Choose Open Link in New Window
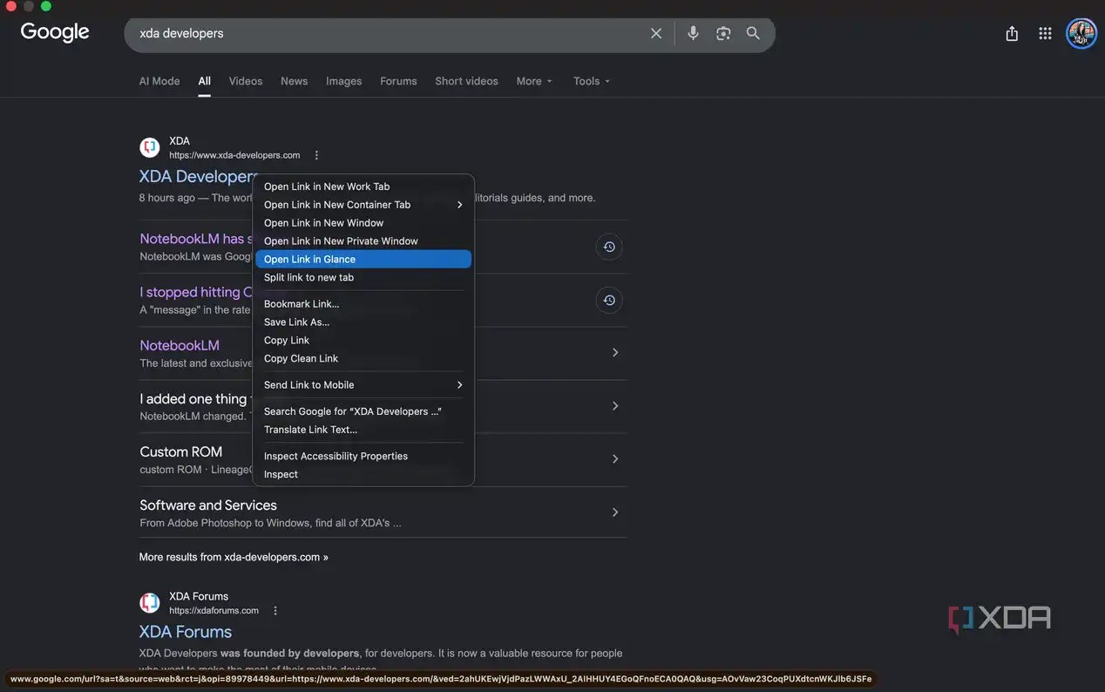1105x692 pixels. 363,223
